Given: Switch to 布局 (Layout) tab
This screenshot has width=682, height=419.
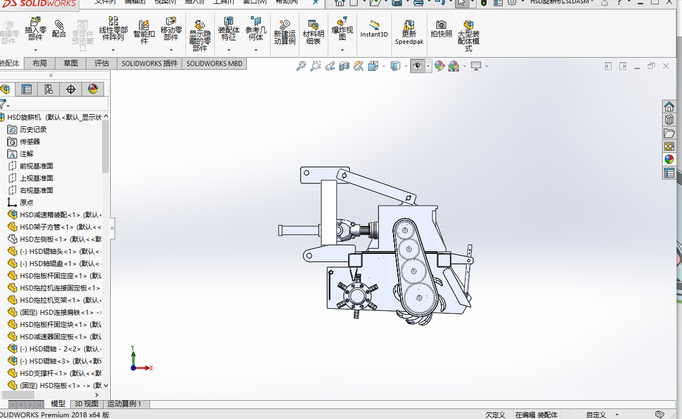Looking at the screenshot, I should click(40, 63).
